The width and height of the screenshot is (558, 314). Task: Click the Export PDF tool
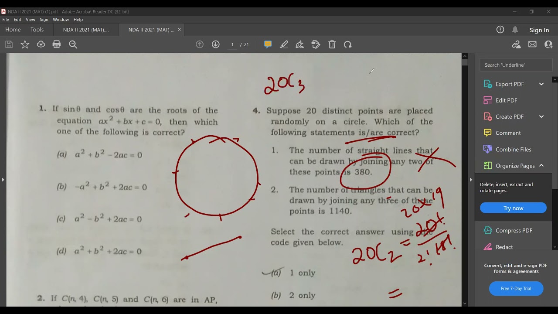(x=509, y=84)
